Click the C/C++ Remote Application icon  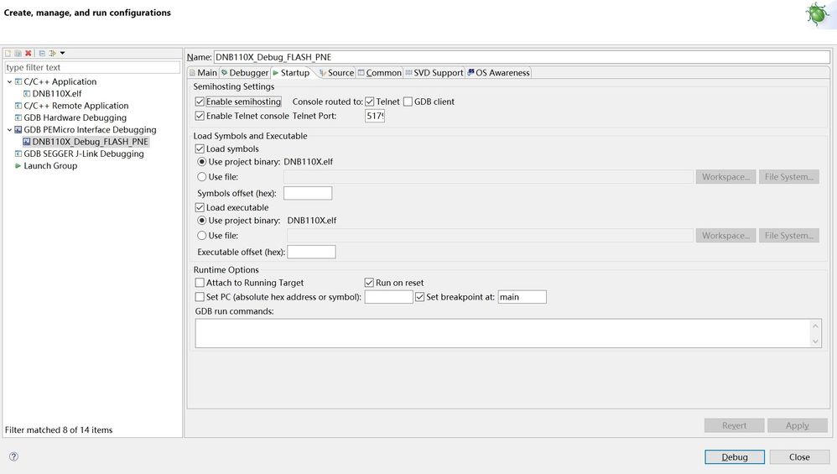pos(18,106)
